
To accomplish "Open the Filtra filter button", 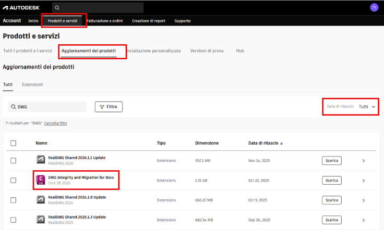I will pyautogui.click(x=109, y=107).
